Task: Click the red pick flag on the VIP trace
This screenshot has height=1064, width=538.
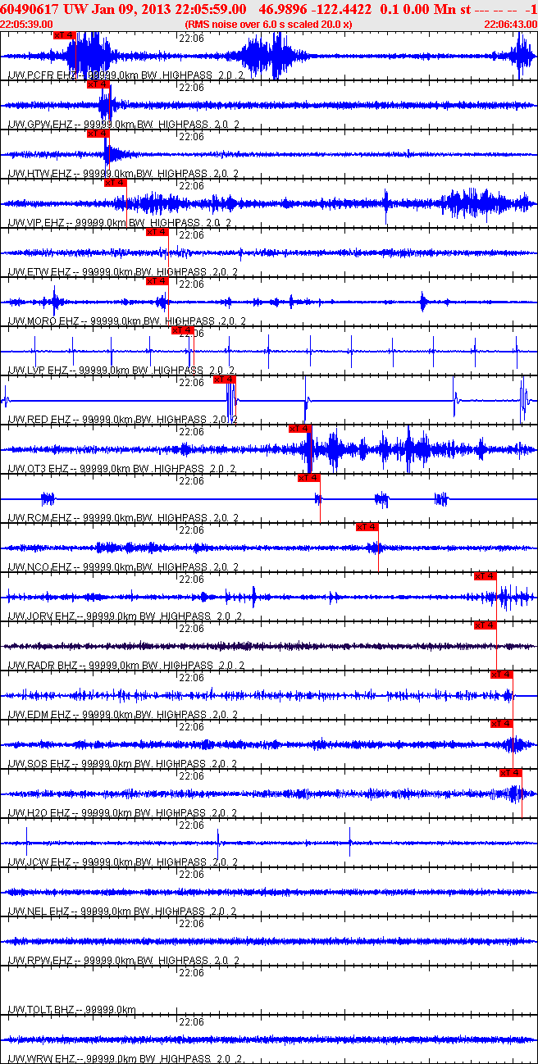Action: pos(116,183)
